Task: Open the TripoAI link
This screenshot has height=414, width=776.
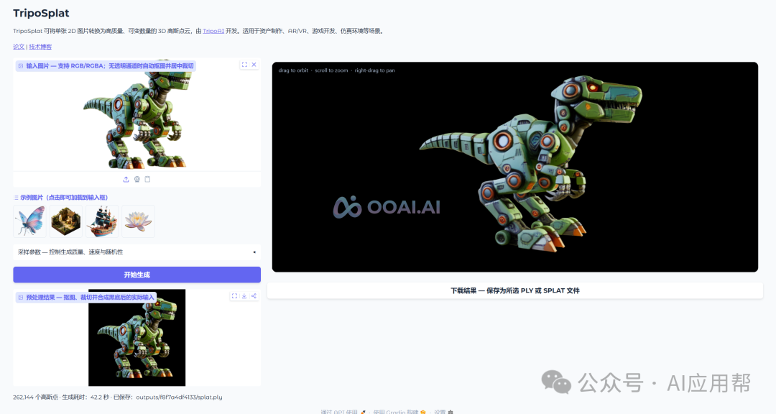Action: pos(213,31)
